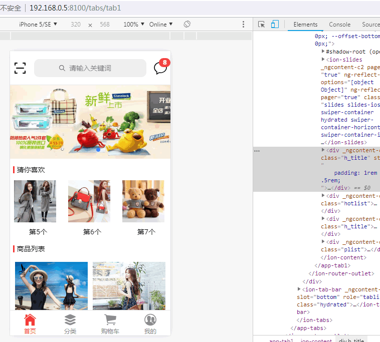Image resolution: width=380 pixels, height=342 pixels.
Task: Select the ion-content breadcrumb item
Action: (x=316, y=340)
